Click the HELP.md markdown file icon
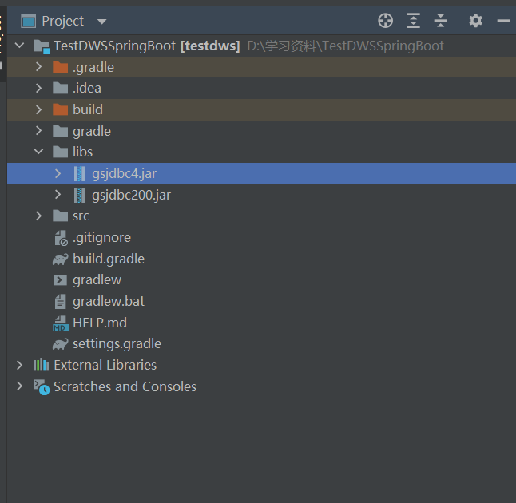 (60, 323)
